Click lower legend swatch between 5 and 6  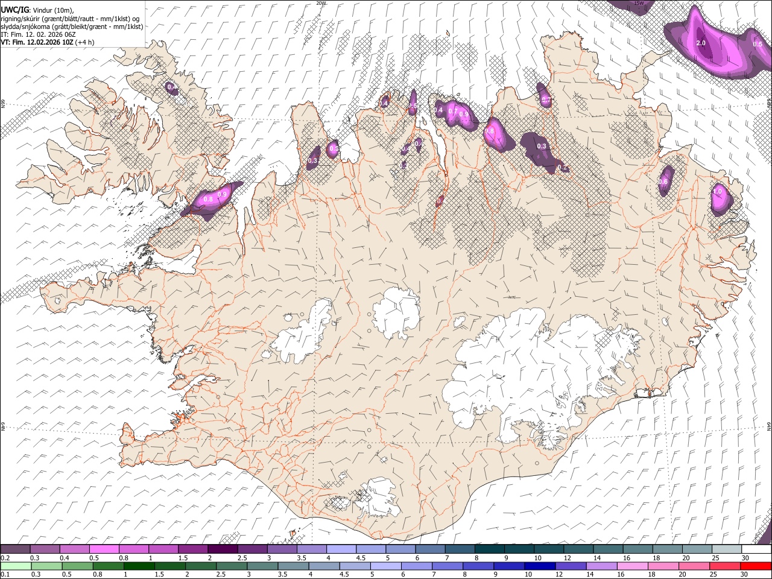click(x=385, y=566)
